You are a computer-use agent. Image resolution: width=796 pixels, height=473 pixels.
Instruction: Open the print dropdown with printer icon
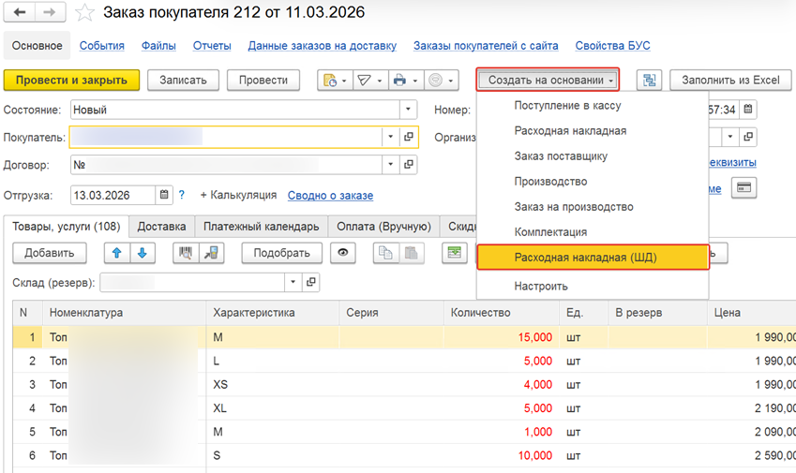click(404, 81)
